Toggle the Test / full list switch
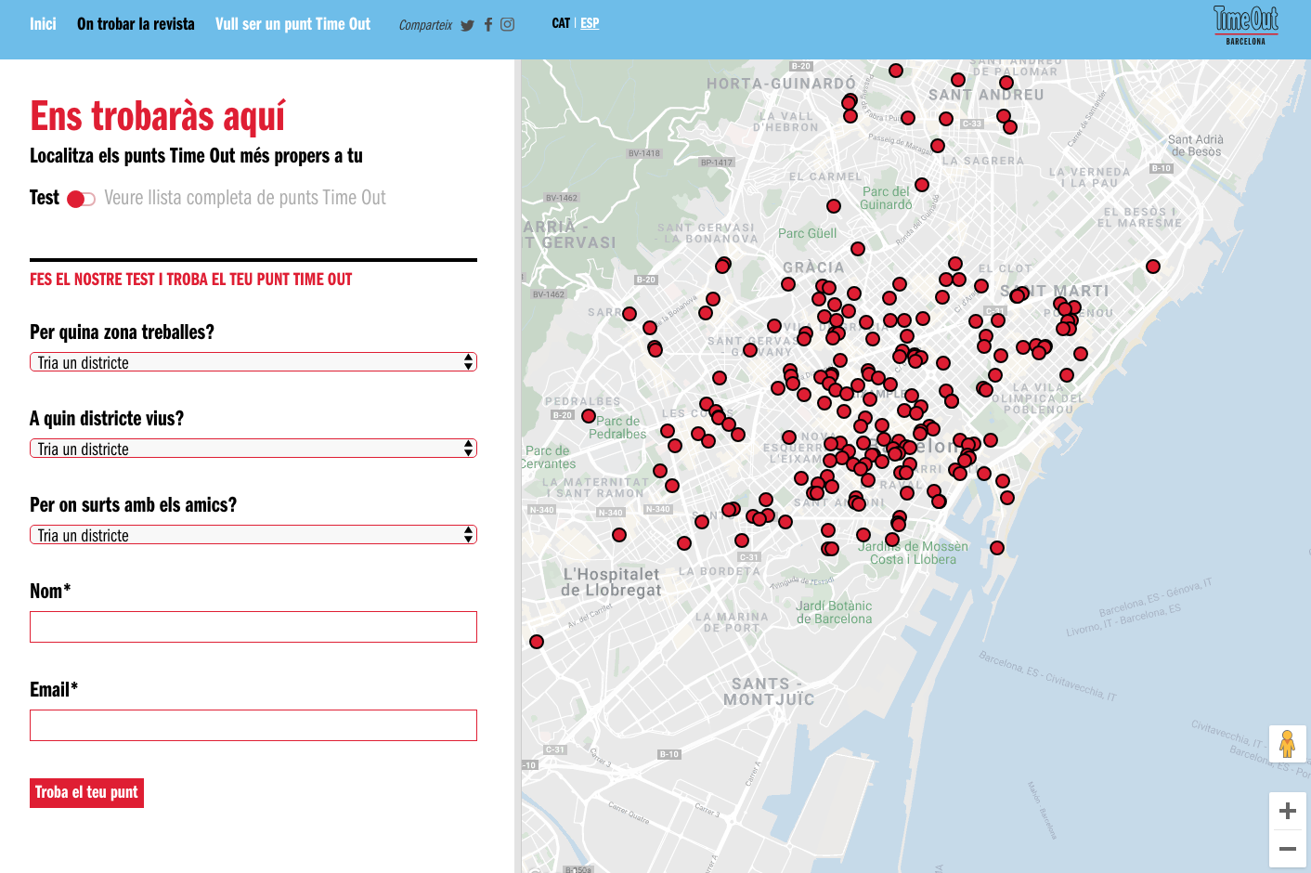This screenshot has width=1311, height=873. pyautogui.click(x=81, y=200)
